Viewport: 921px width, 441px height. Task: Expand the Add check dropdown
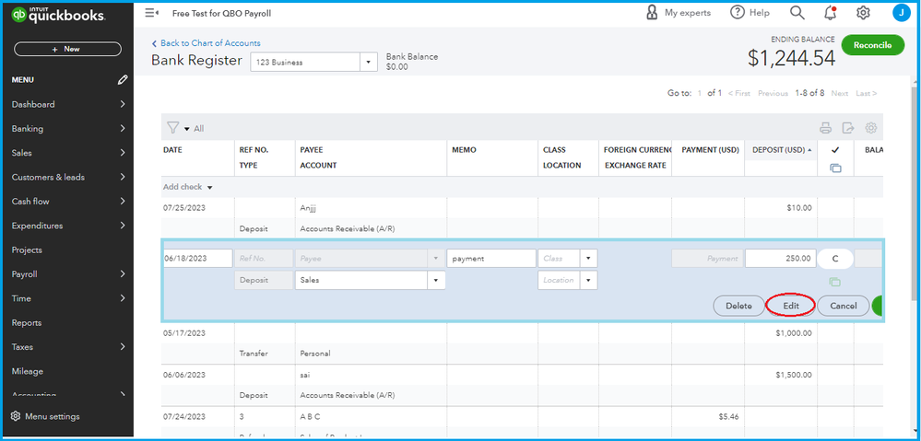click(x=209, y=187)
